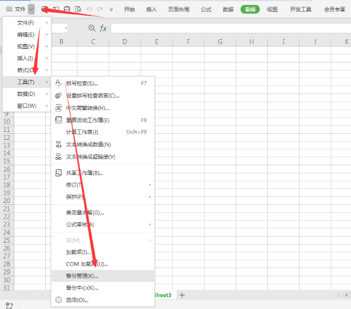Open the 编辑(E) submenu
The image size is (351, 309).
(x=27, y=35)
